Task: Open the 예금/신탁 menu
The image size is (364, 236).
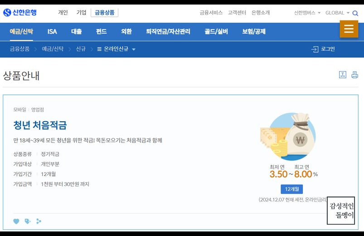Action: click(x=21, y=31)
